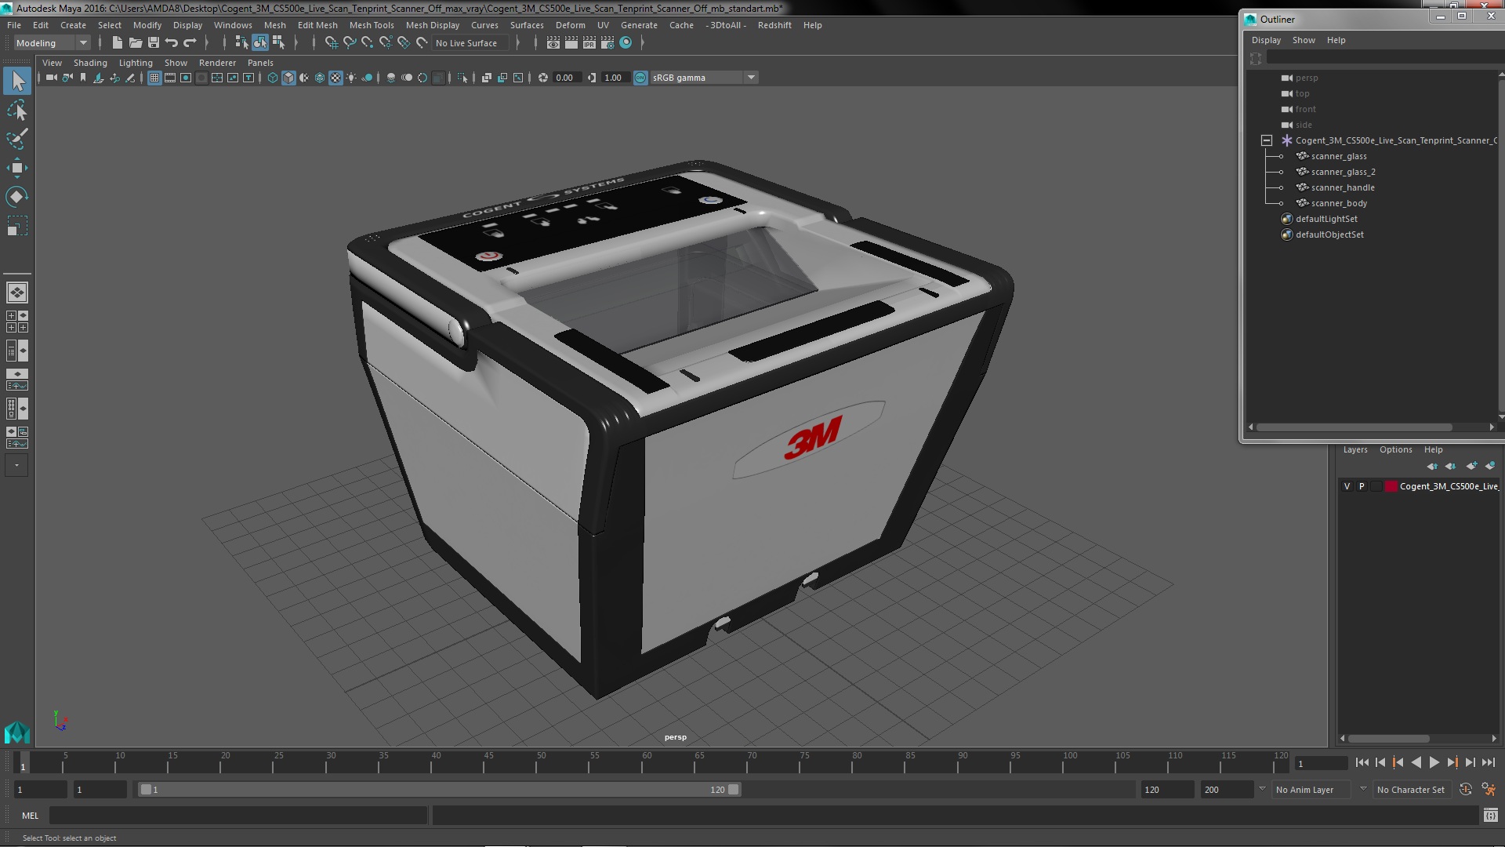
Task: Click Options in the layer editor
Action: (1395, 449)
